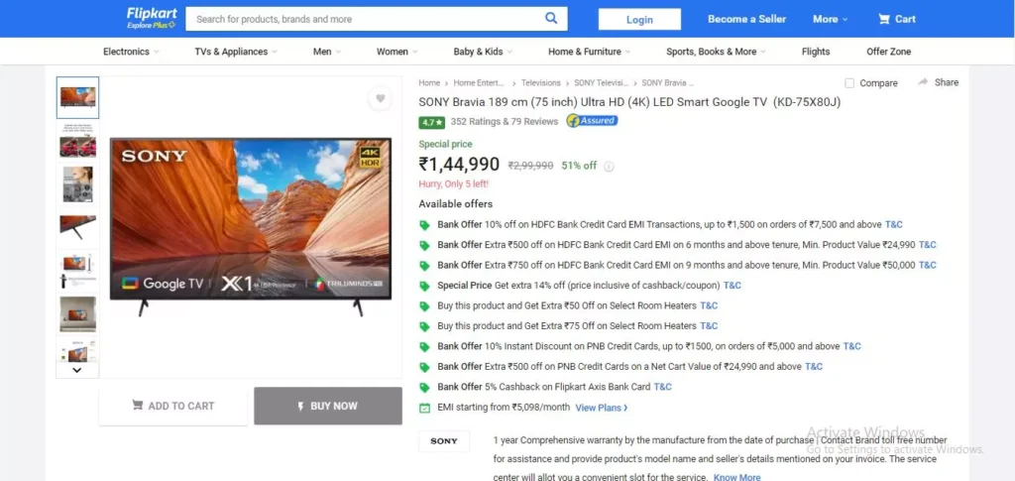Screen dimensions: 1015x481
Task: Open the Offer Zone menu item
Action: coord(889,52)
